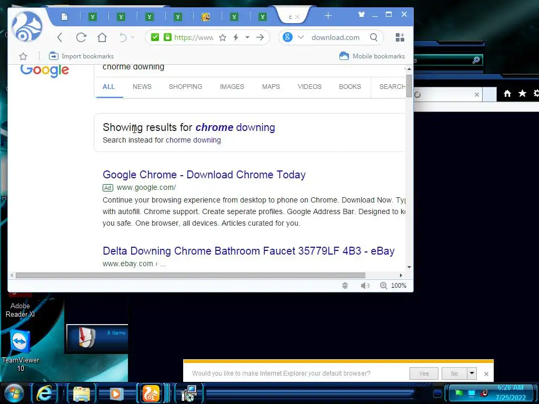Click Import bookmarks
This screenshot has width=539, height=404.
(81, 56)
